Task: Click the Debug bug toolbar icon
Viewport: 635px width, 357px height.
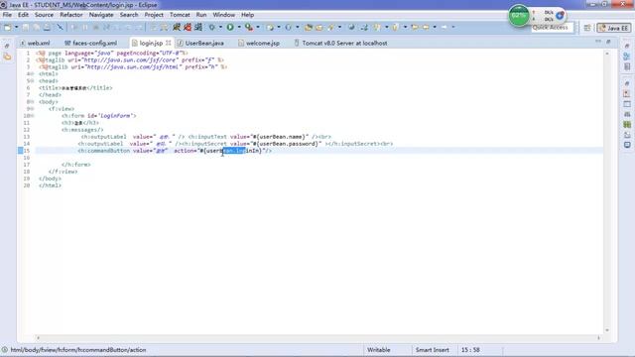Action: click(211, 27)
